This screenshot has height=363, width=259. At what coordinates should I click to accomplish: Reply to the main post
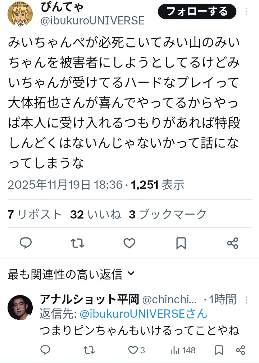click(26, 243)
